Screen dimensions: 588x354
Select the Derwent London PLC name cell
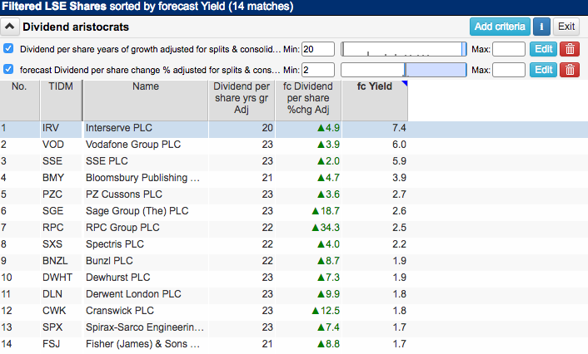(x=146, y=294)
